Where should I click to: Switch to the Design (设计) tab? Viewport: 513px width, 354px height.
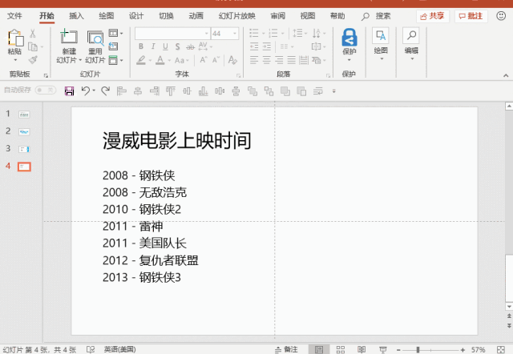136,16
